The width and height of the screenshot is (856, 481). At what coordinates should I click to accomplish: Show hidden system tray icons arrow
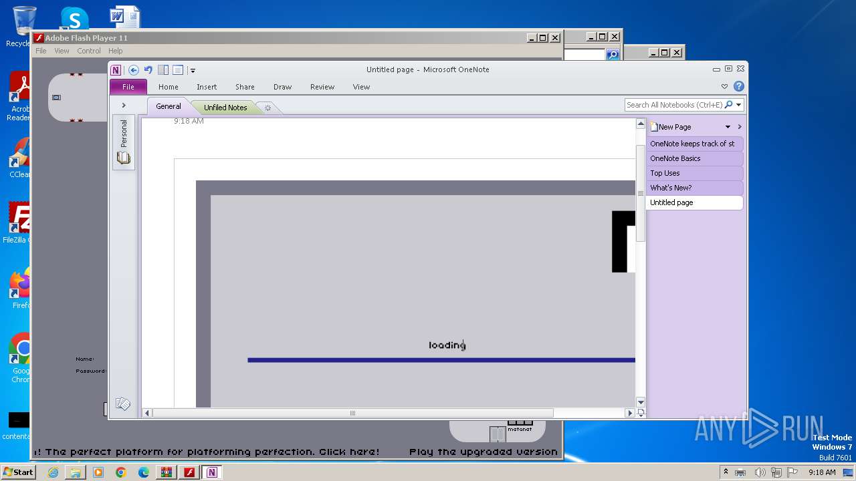[726, 472]
